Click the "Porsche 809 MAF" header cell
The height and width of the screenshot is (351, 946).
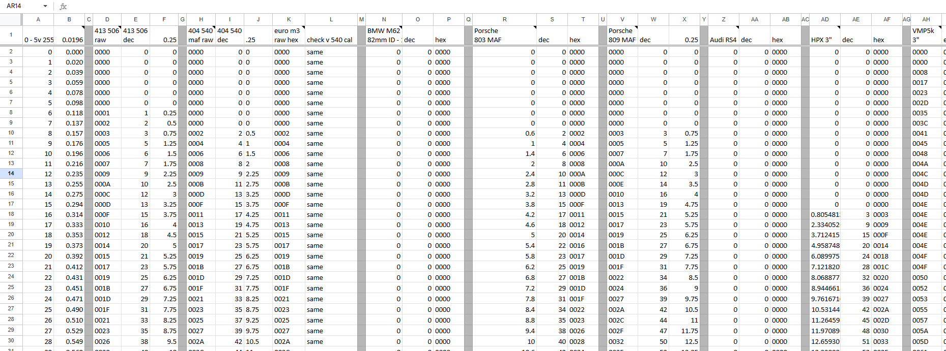(622, 35)
